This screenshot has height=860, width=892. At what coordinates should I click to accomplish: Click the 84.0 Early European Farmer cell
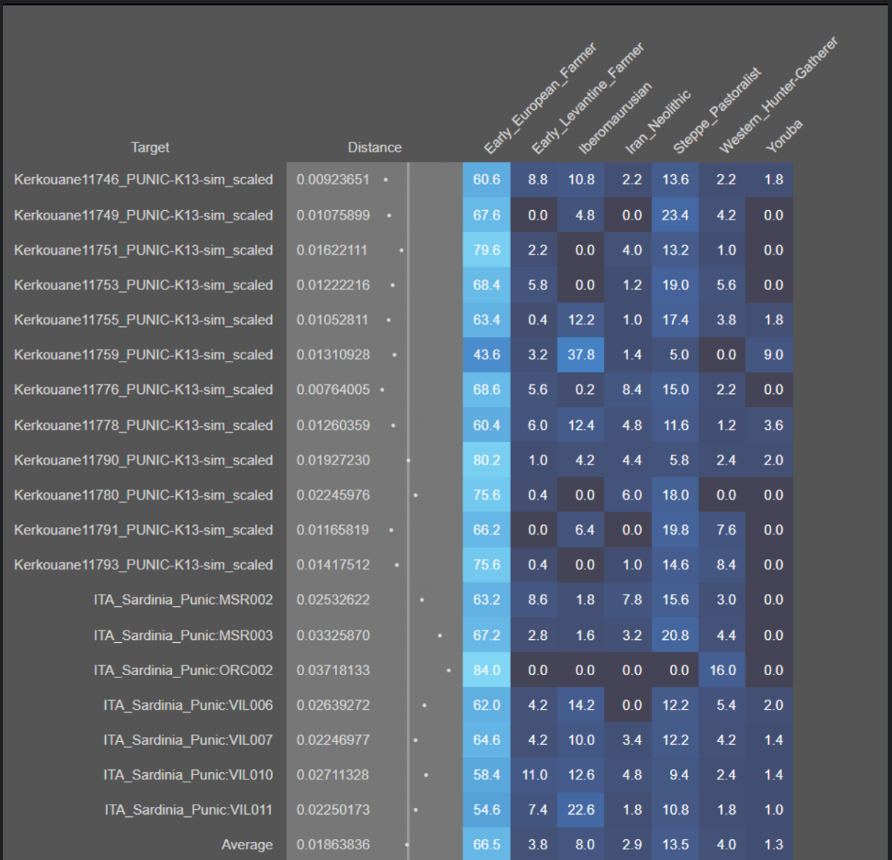point(487,670)
